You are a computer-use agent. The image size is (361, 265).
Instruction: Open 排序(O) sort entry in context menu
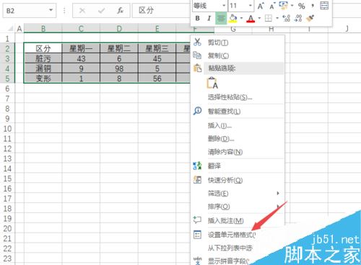tap(237, 206)
